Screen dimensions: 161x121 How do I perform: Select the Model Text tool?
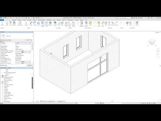pos(66,24)
